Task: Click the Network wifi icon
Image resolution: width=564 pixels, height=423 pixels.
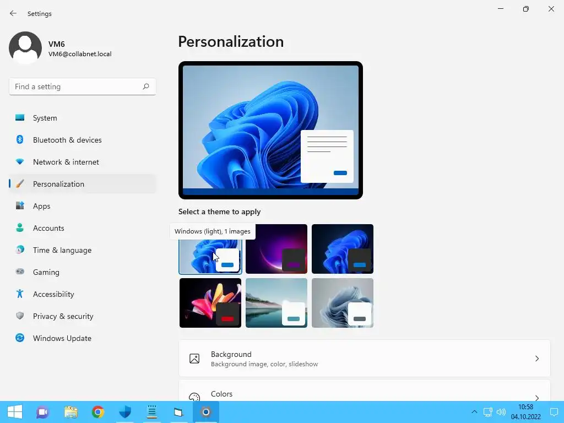Action: click(x=20, y=161)
